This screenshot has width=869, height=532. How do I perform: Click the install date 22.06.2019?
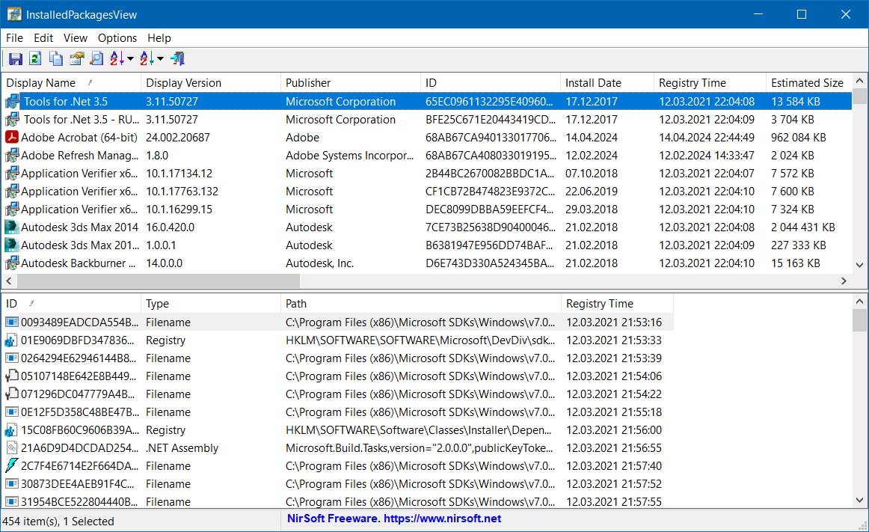point(592,191)
